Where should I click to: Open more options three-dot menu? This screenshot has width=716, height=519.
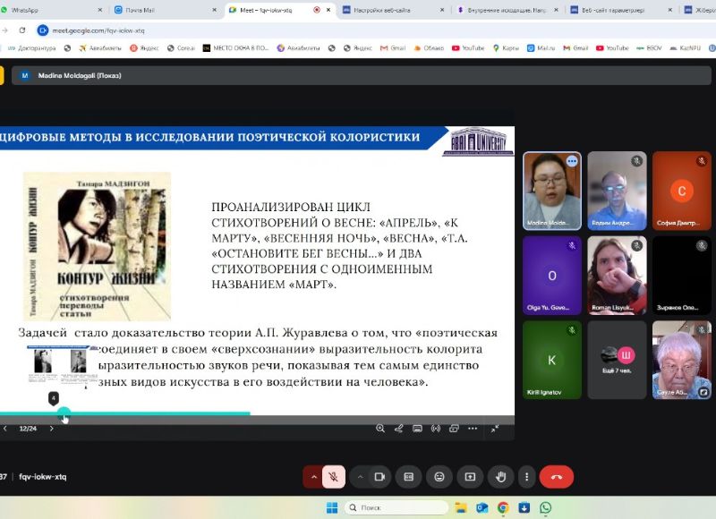point(525,477)
